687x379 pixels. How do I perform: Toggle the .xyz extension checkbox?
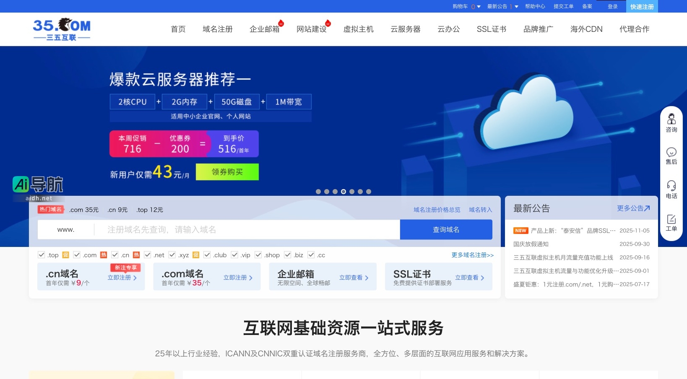(172, 254)
